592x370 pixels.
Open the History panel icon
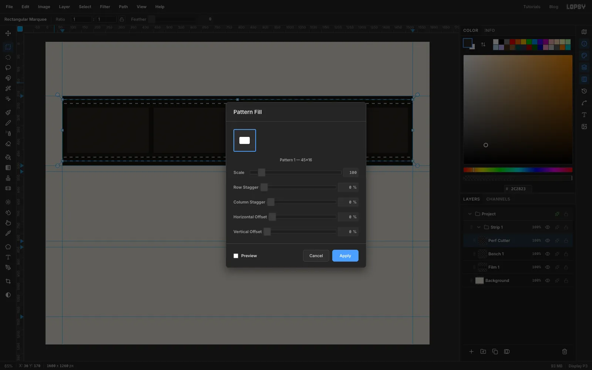click(584, 91)
